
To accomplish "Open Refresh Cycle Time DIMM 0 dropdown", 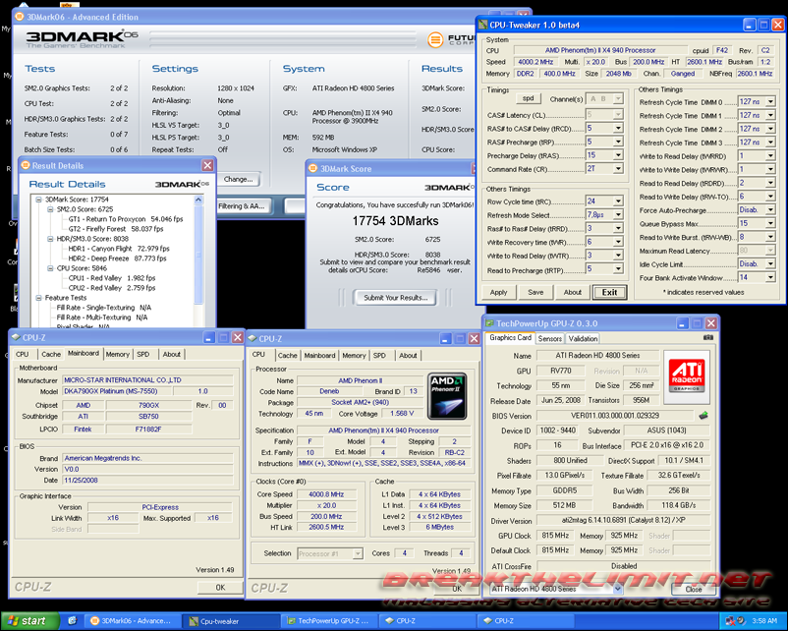I will pyautogui.click(x=770, y=101).
